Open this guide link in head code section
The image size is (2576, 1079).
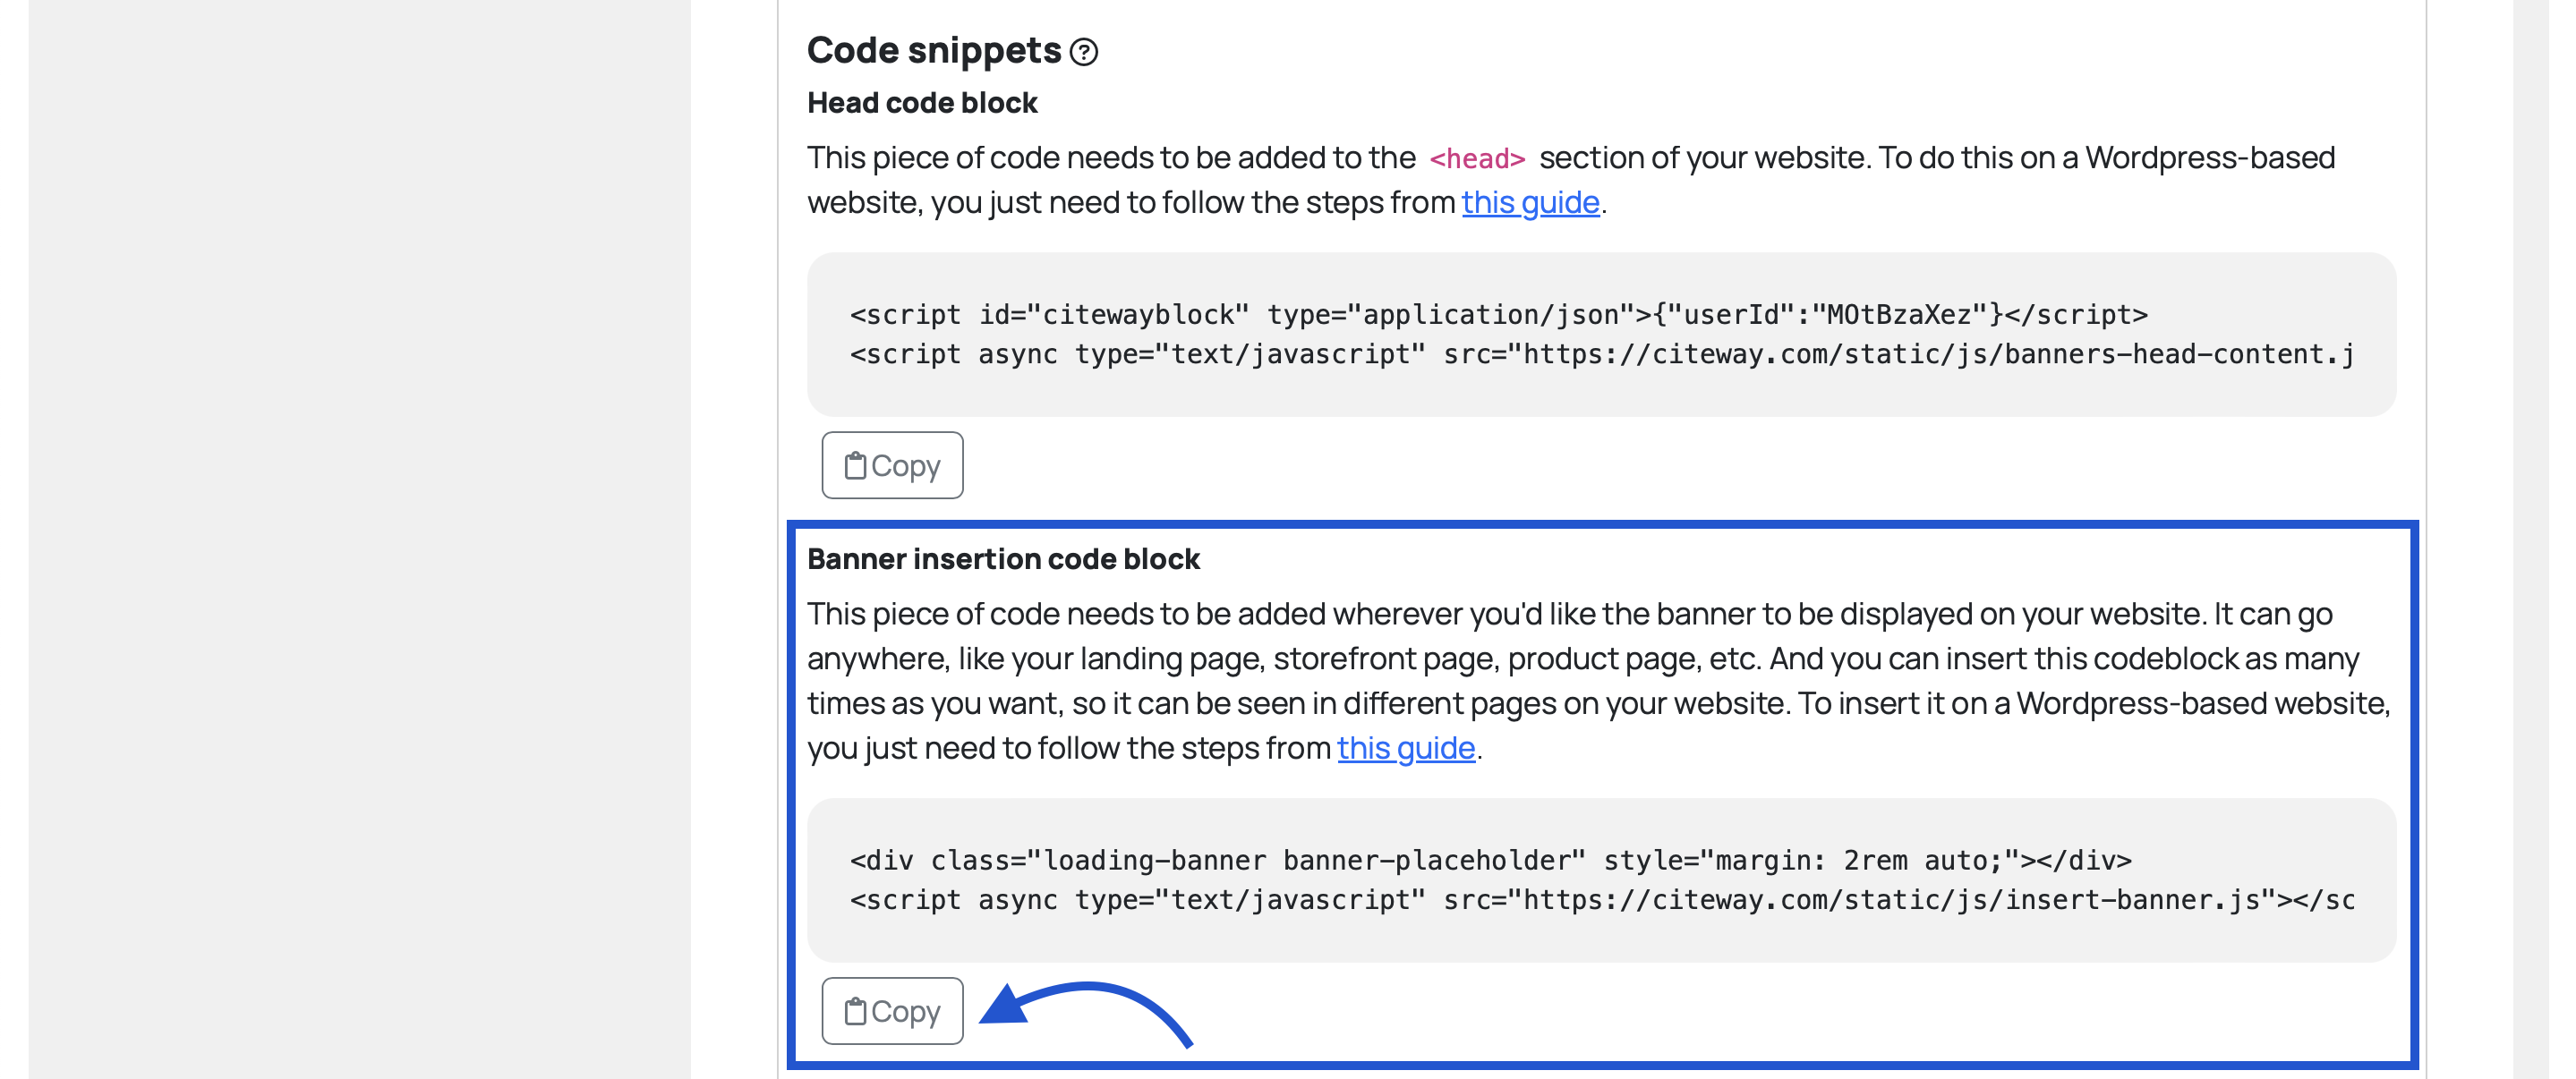coord(1530,202)
